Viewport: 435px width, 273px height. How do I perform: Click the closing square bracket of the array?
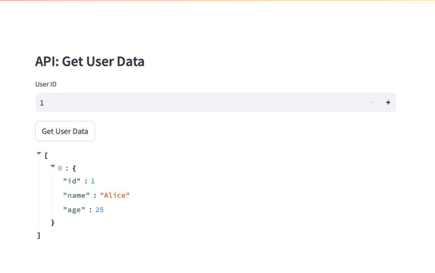click(x=39, y=235)
